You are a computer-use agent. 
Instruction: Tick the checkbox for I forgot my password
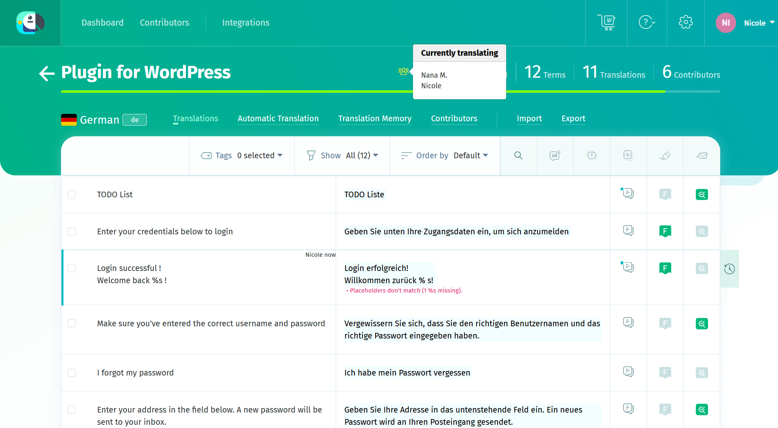[72, 373]
